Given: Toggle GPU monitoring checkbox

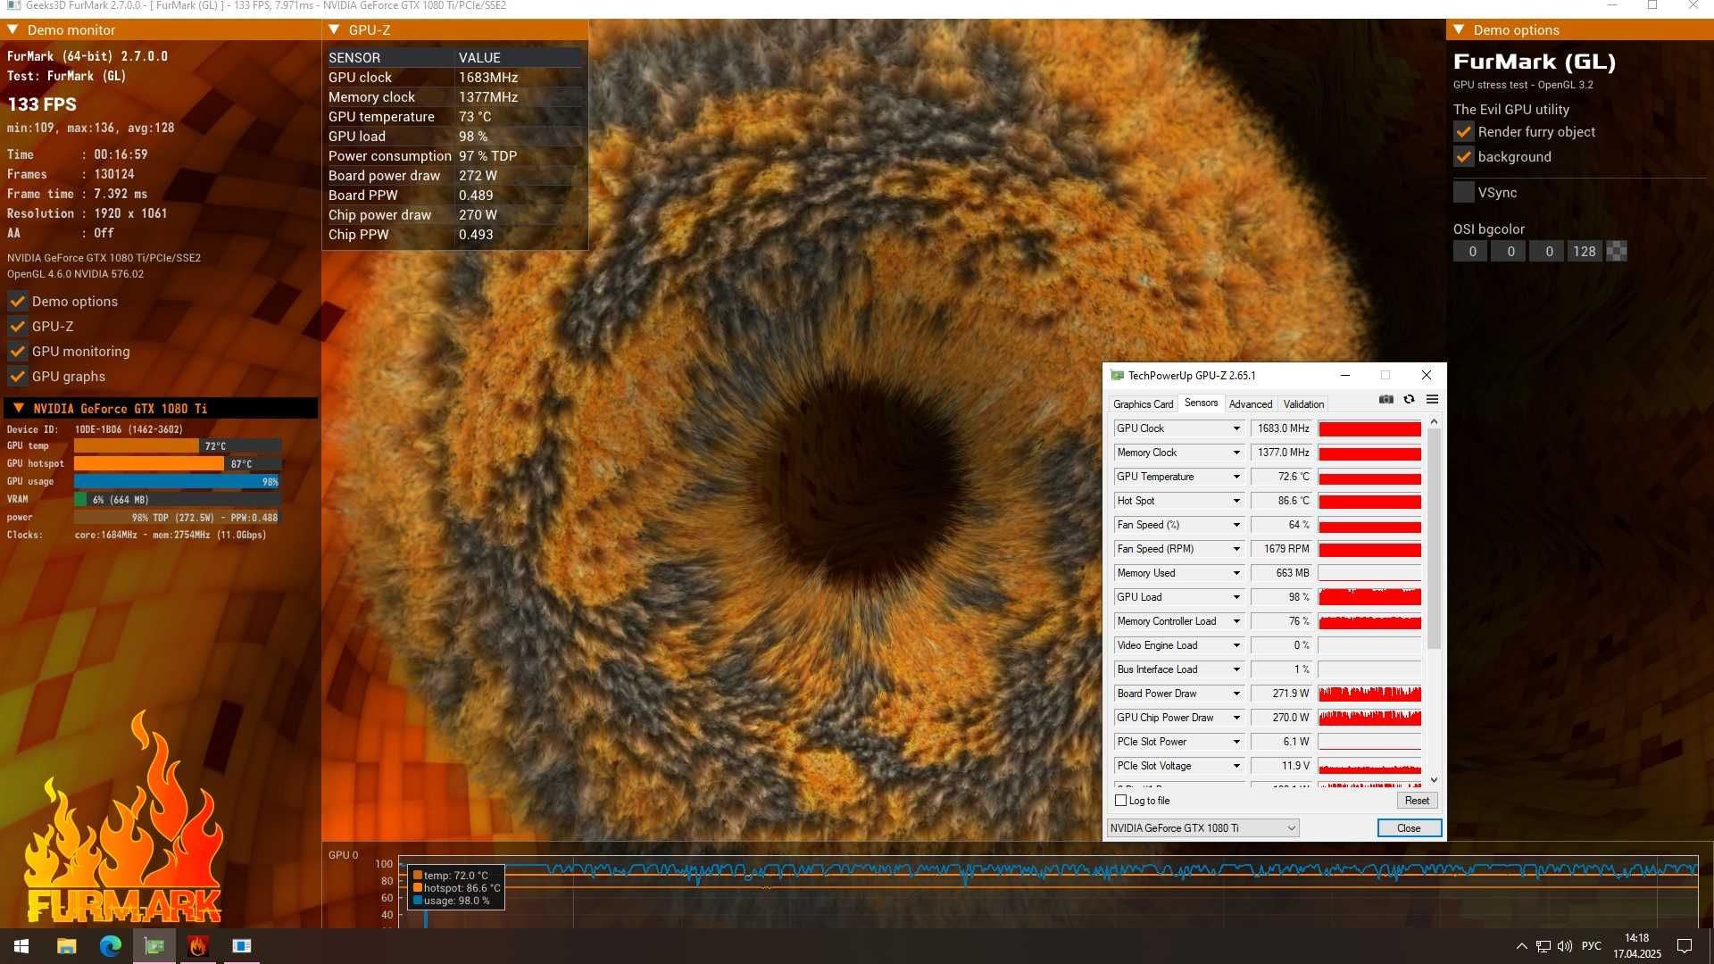Looking at the screenshot, I should click(17, 352).
